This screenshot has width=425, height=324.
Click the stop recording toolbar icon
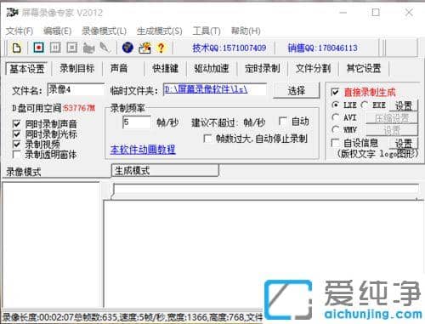[x=72, y=48]
